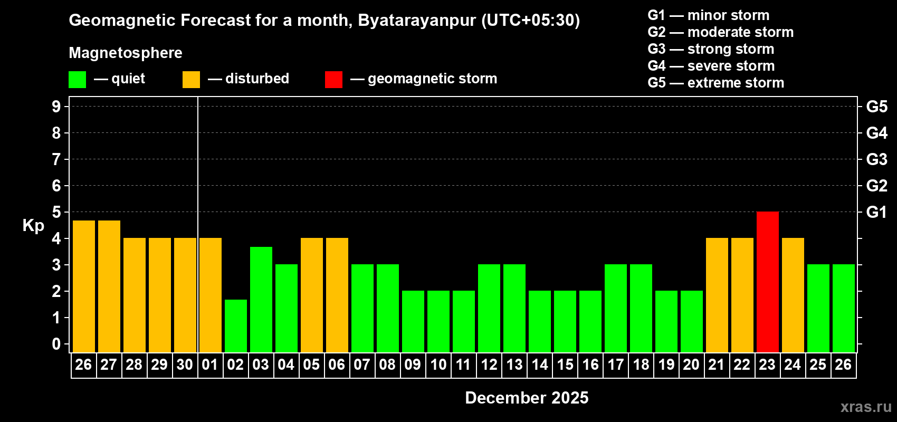The width and height of the screenshot is (897, 422).
Task: Click the date label 01 on axis
Action: 210,365
